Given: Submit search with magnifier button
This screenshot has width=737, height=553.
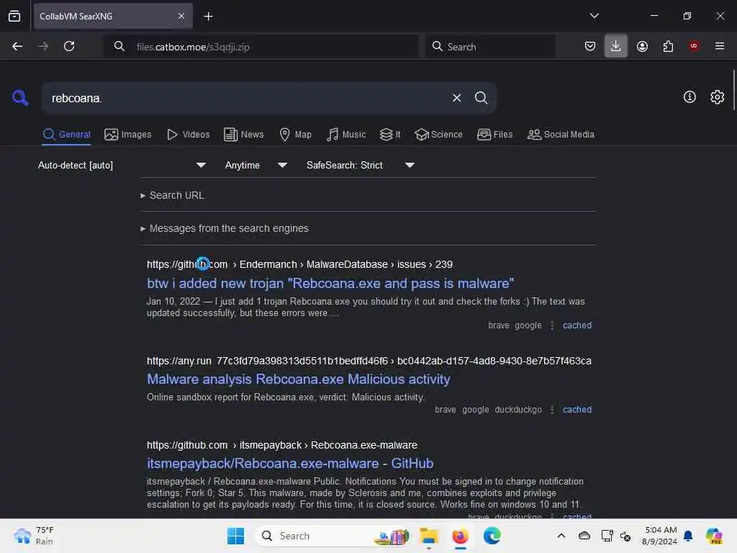Looking at the screenshot, I should (481, 98).
